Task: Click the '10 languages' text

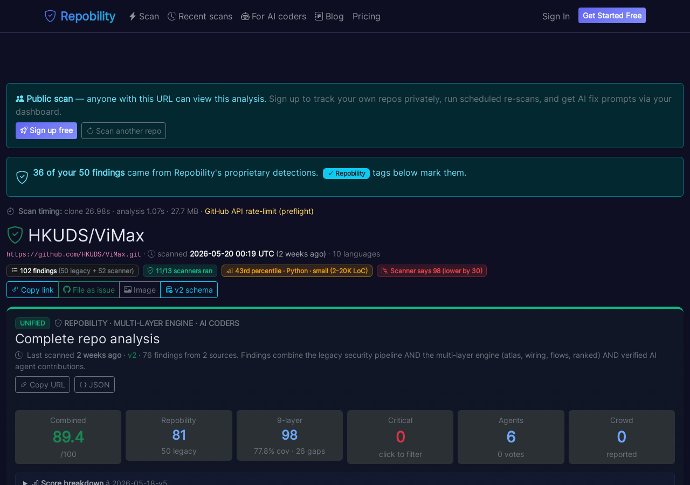Action: click(x=356, y=254)
